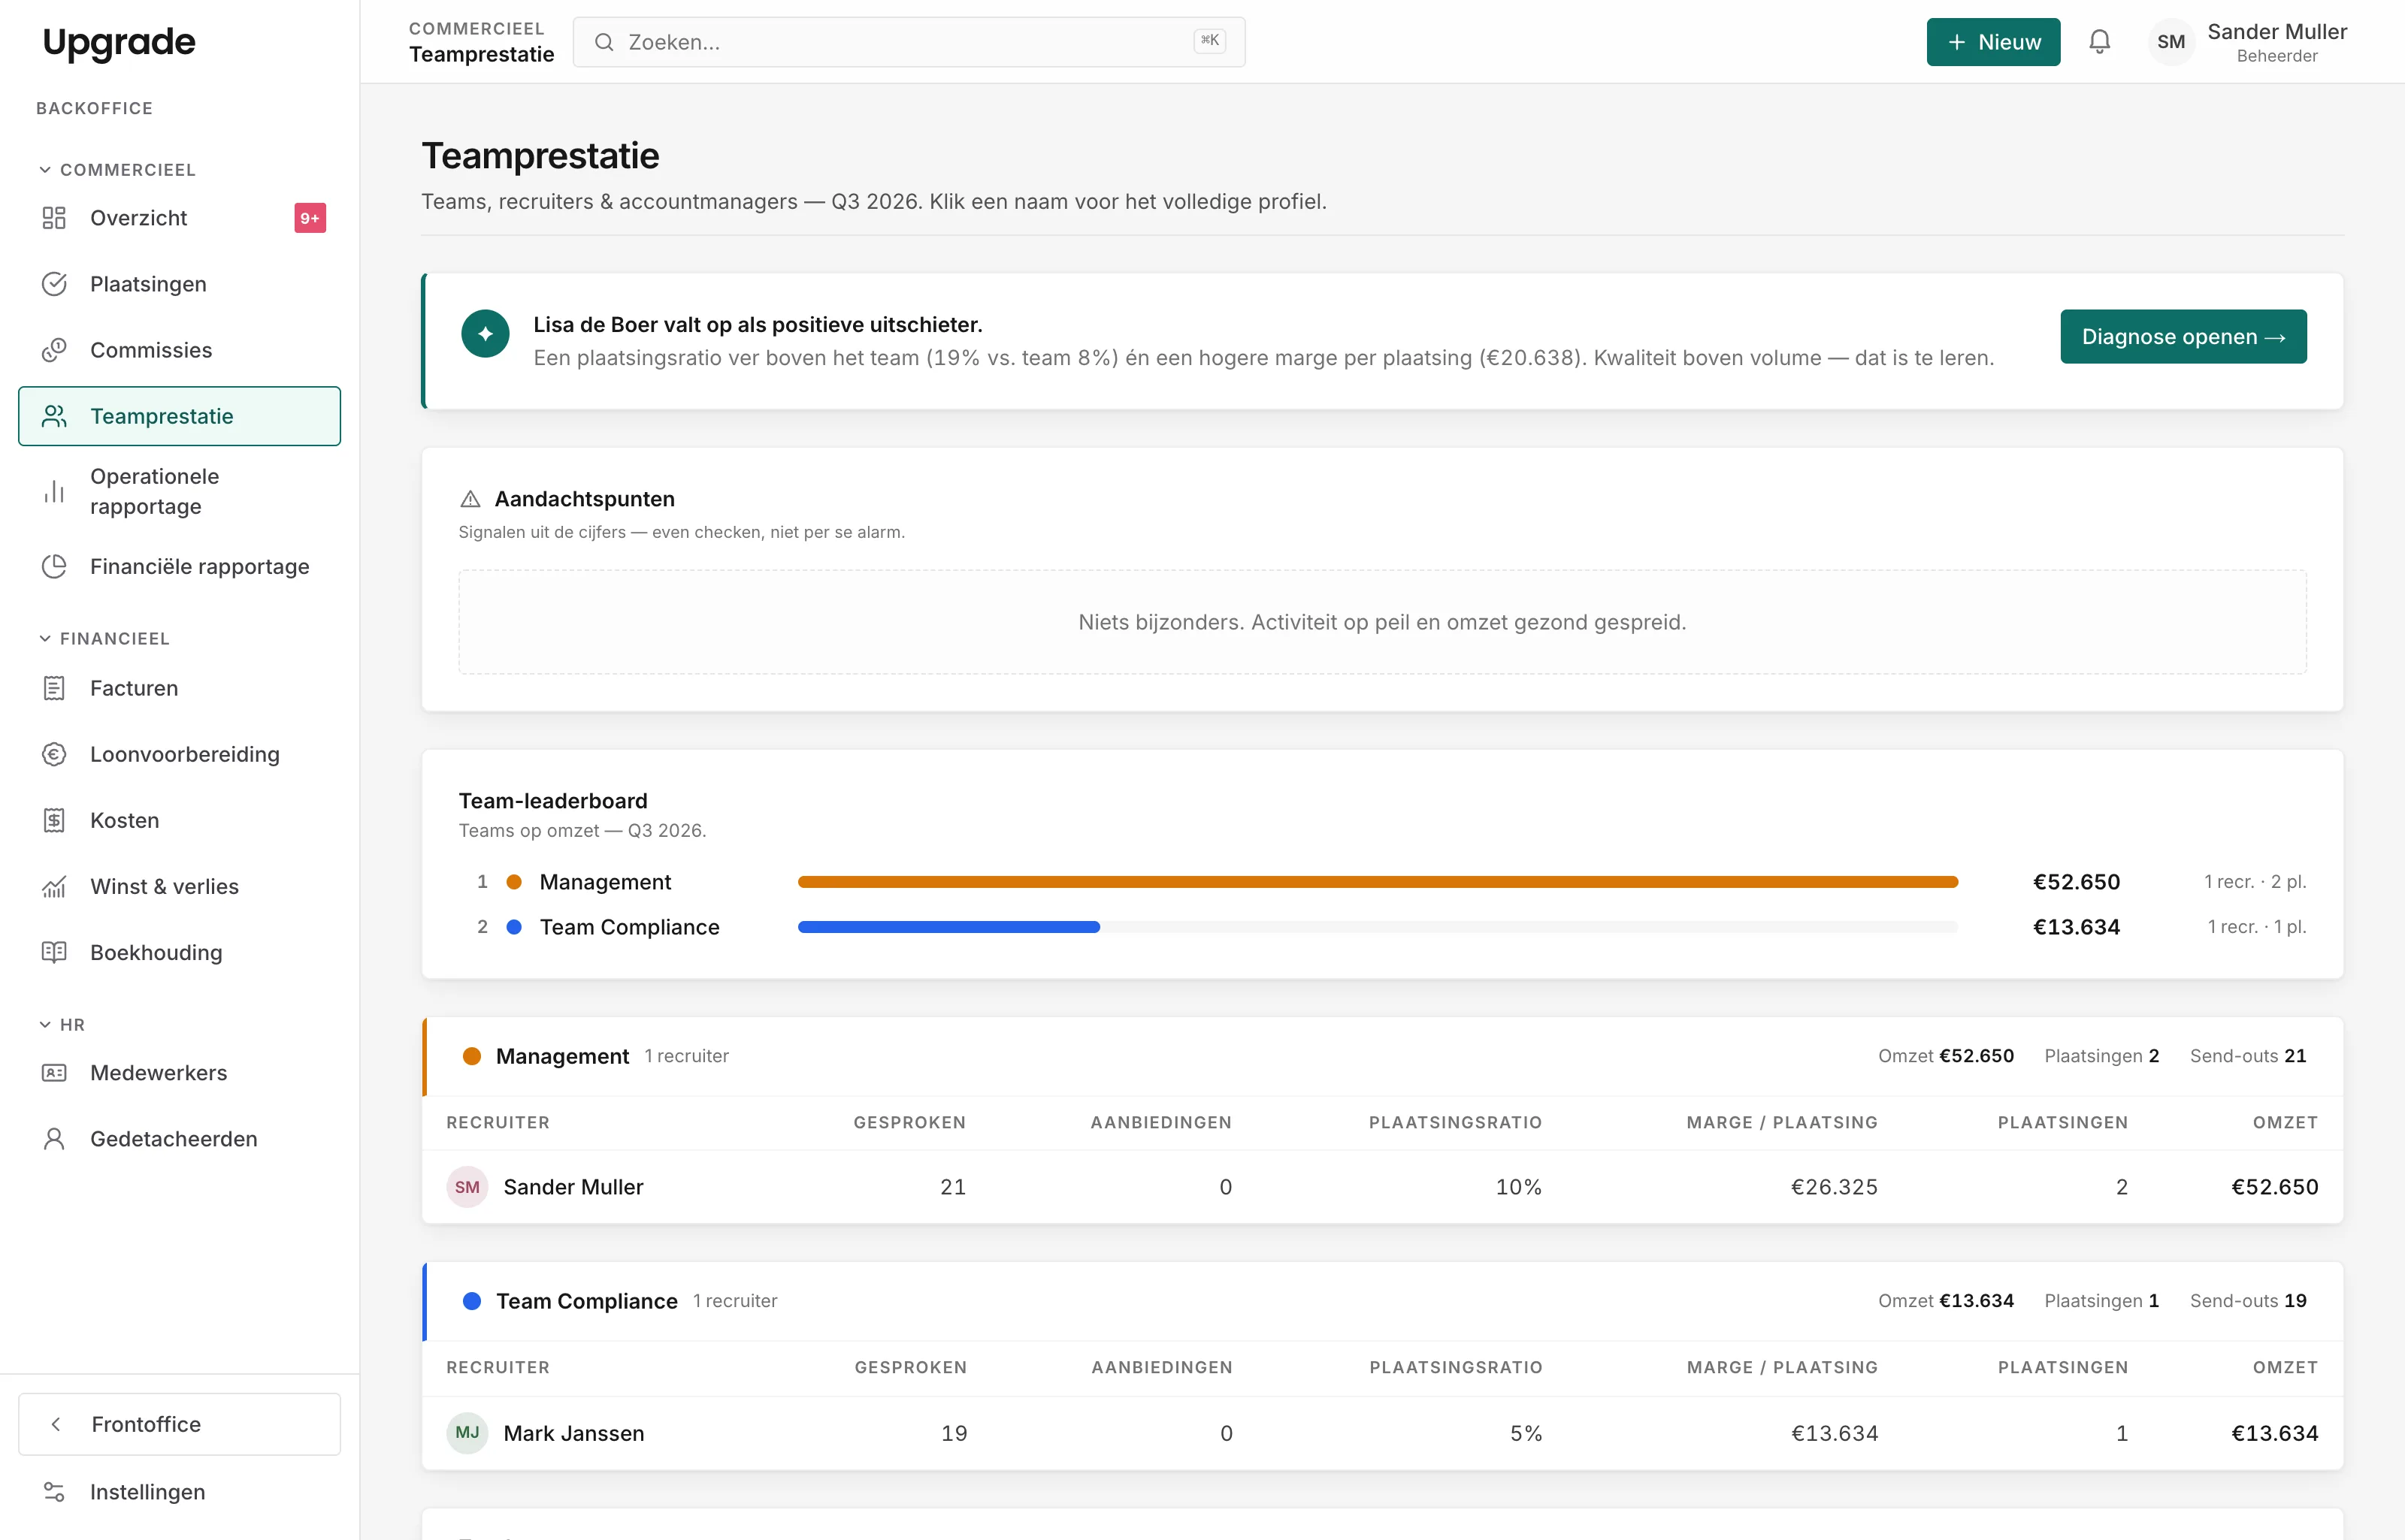2405x1540 pixels.
Task: Switch to Frontoffice
Action: tap(179, 1424)
